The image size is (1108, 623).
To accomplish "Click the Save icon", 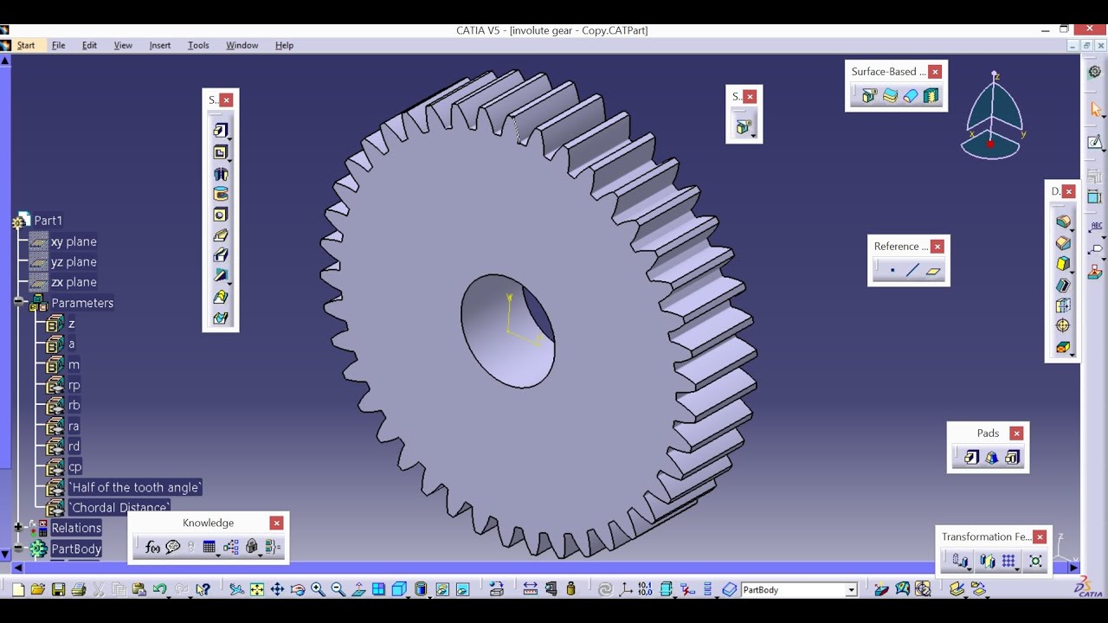I will [x=58, y=589].
